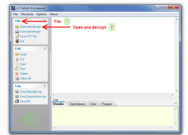Click the Save All stacked disks icon
Image resolution: width=188 pixels, height=135 pixels.
click(x=17, y=101)
